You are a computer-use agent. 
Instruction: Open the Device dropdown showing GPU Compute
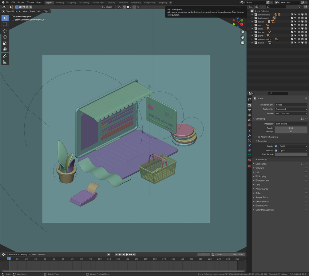click(291, 114)
